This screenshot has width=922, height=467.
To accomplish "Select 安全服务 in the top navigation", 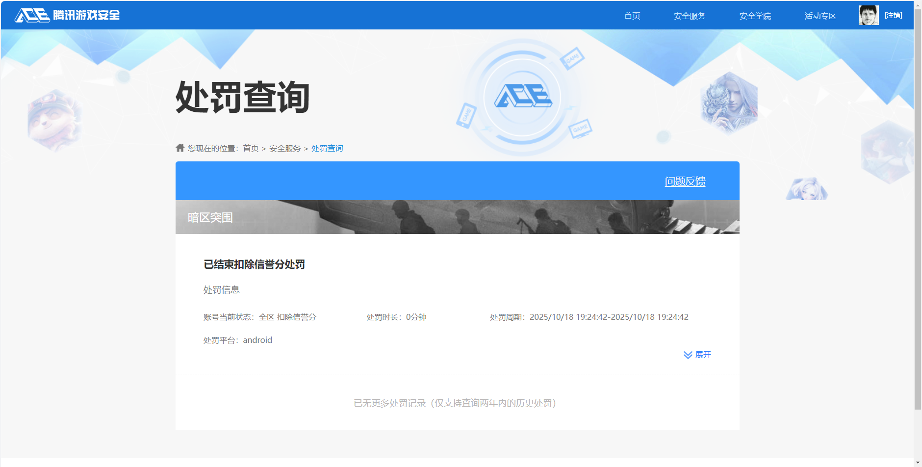I will [x=689, y=15].
